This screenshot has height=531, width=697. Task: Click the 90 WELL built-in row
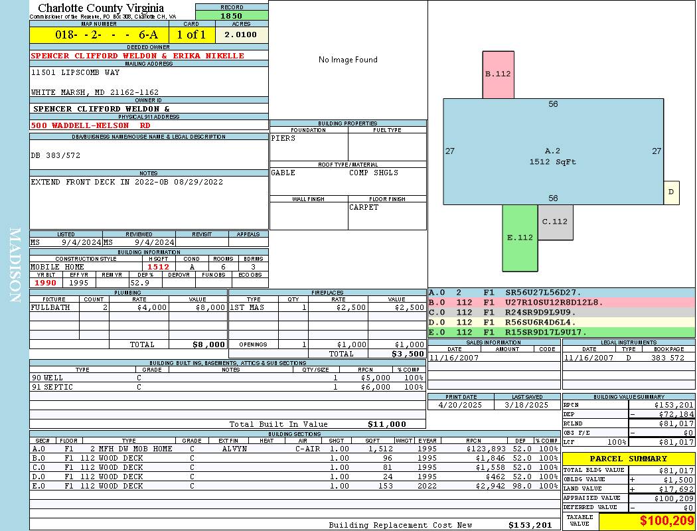click(227, 378)
